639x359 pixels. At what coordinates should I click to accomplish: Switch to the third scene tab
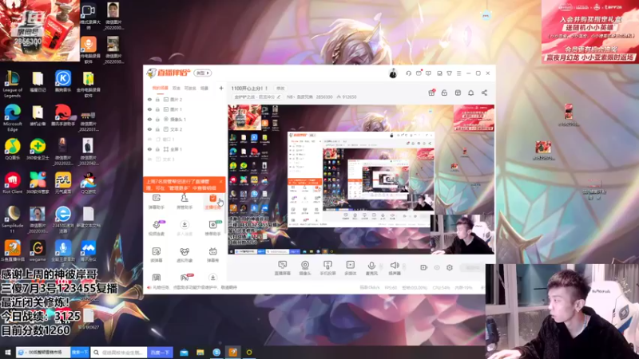pos(190,88)
